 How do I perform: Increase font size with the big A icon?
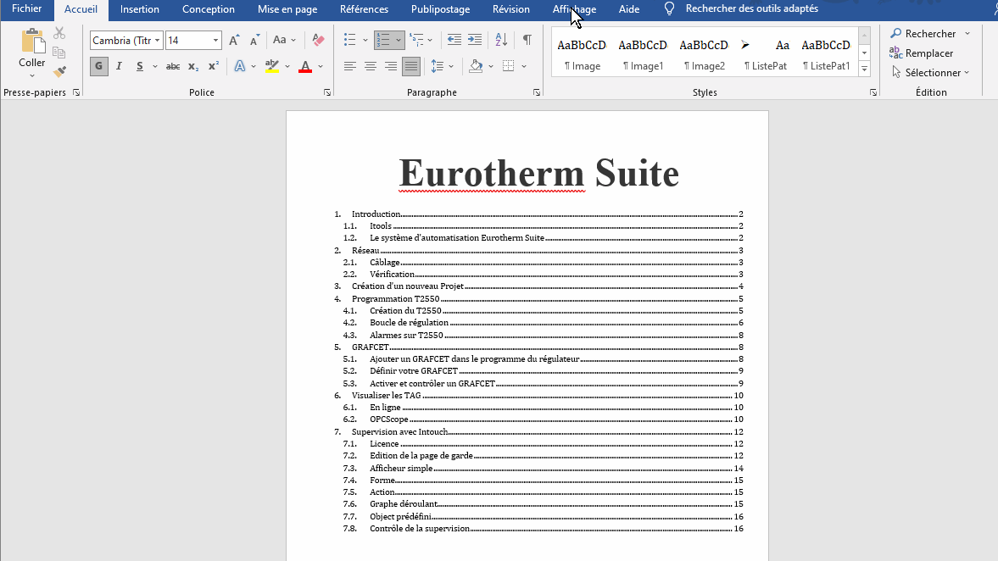point(234,40)
